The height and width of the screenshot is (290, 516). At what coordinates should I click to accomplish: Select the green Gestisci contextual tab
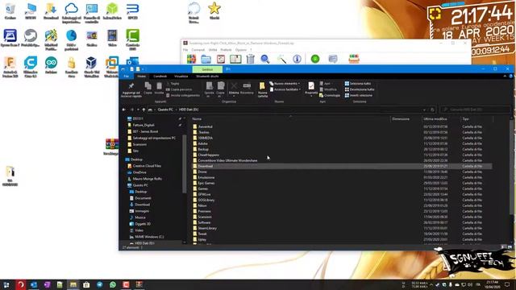point(207,69)
